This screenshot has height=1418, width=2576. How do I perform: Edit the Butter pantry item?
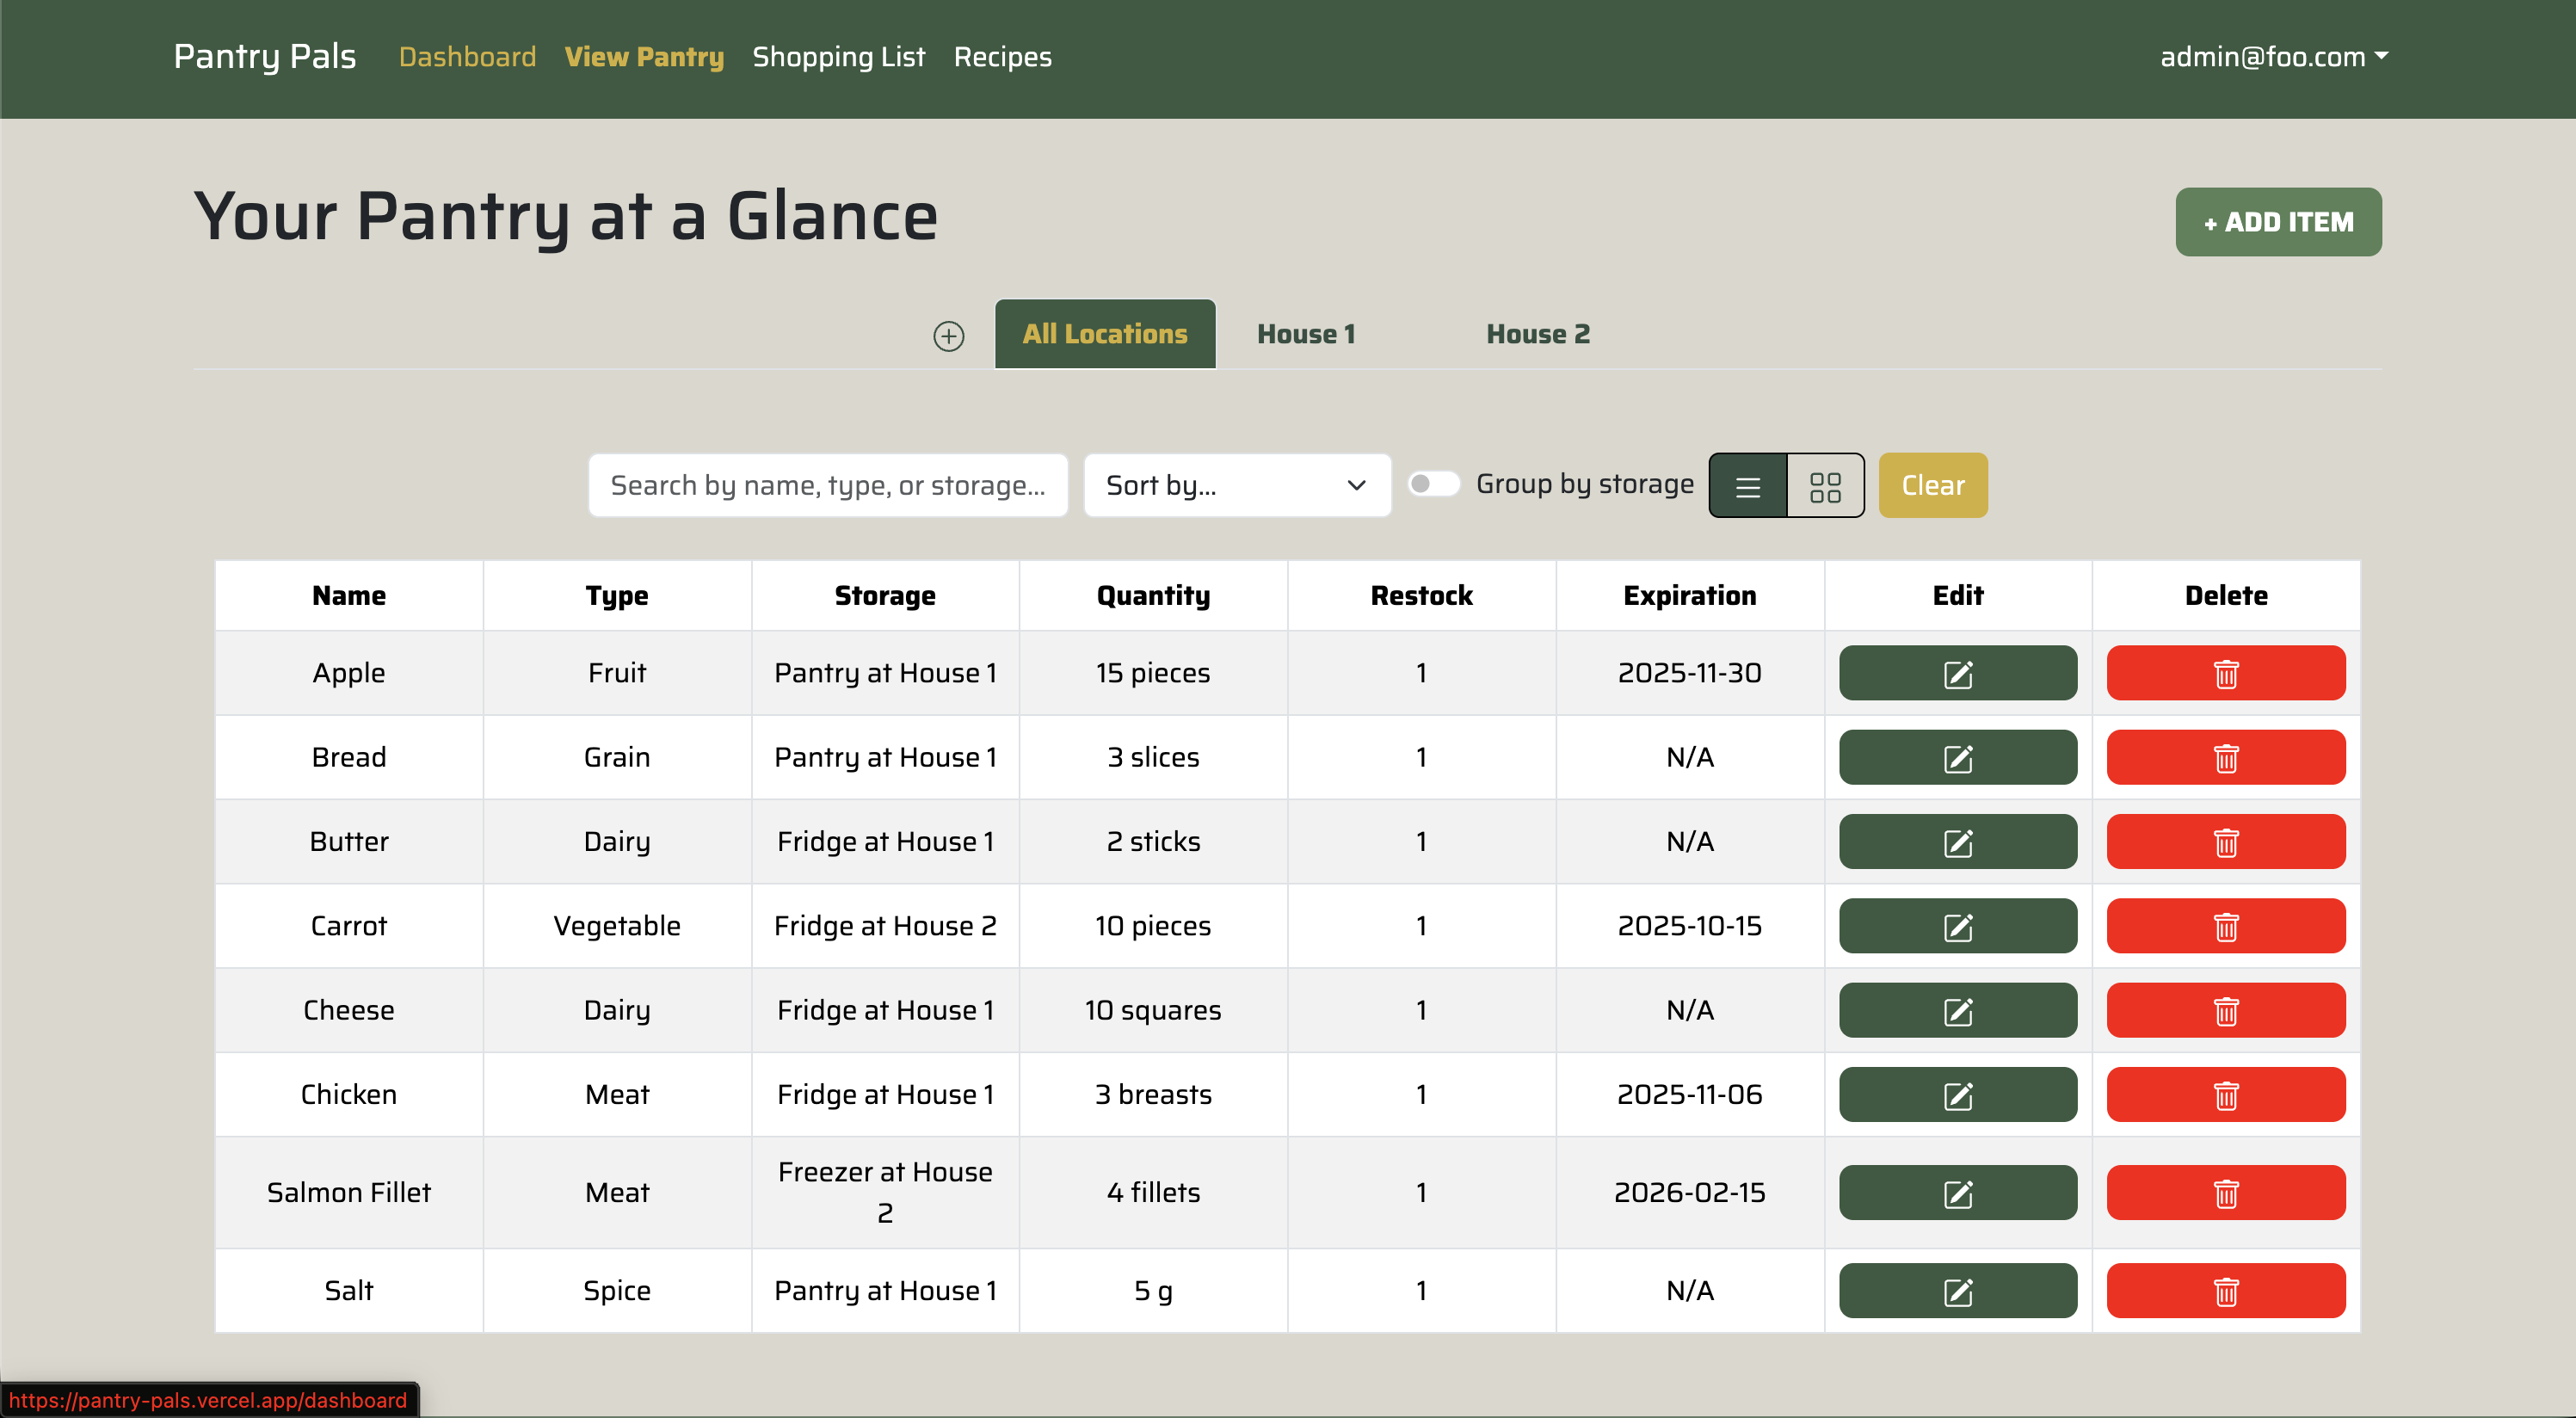point(1957,841)
